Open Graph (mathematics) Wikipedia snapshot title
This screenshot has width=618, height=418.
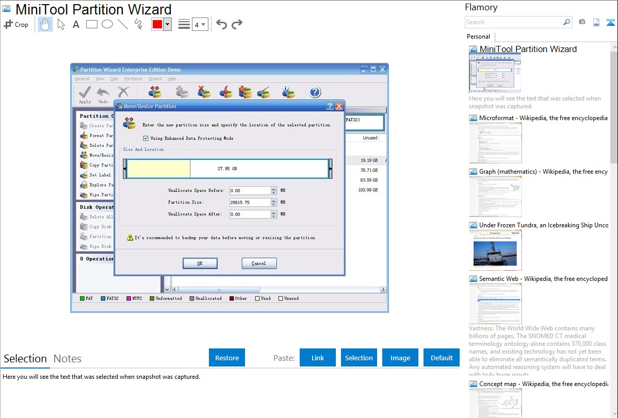(x=544, y=172)
